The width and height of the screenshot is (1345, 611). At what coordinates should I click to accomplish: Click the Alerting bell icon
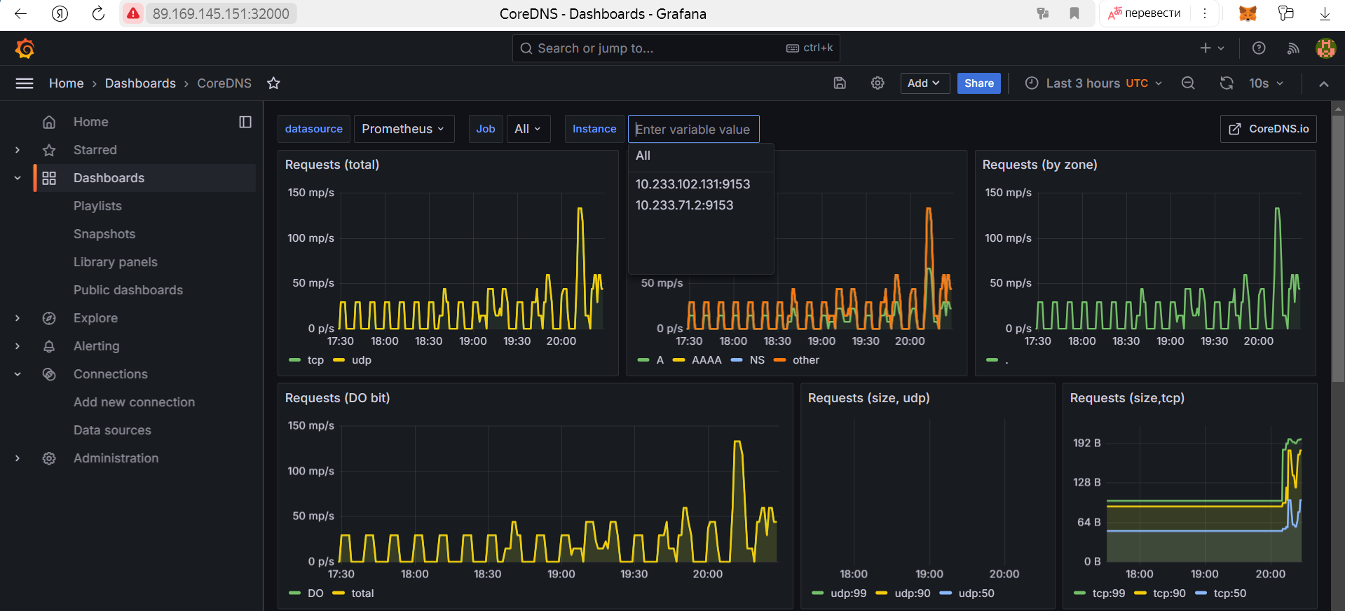pos(49,346)
